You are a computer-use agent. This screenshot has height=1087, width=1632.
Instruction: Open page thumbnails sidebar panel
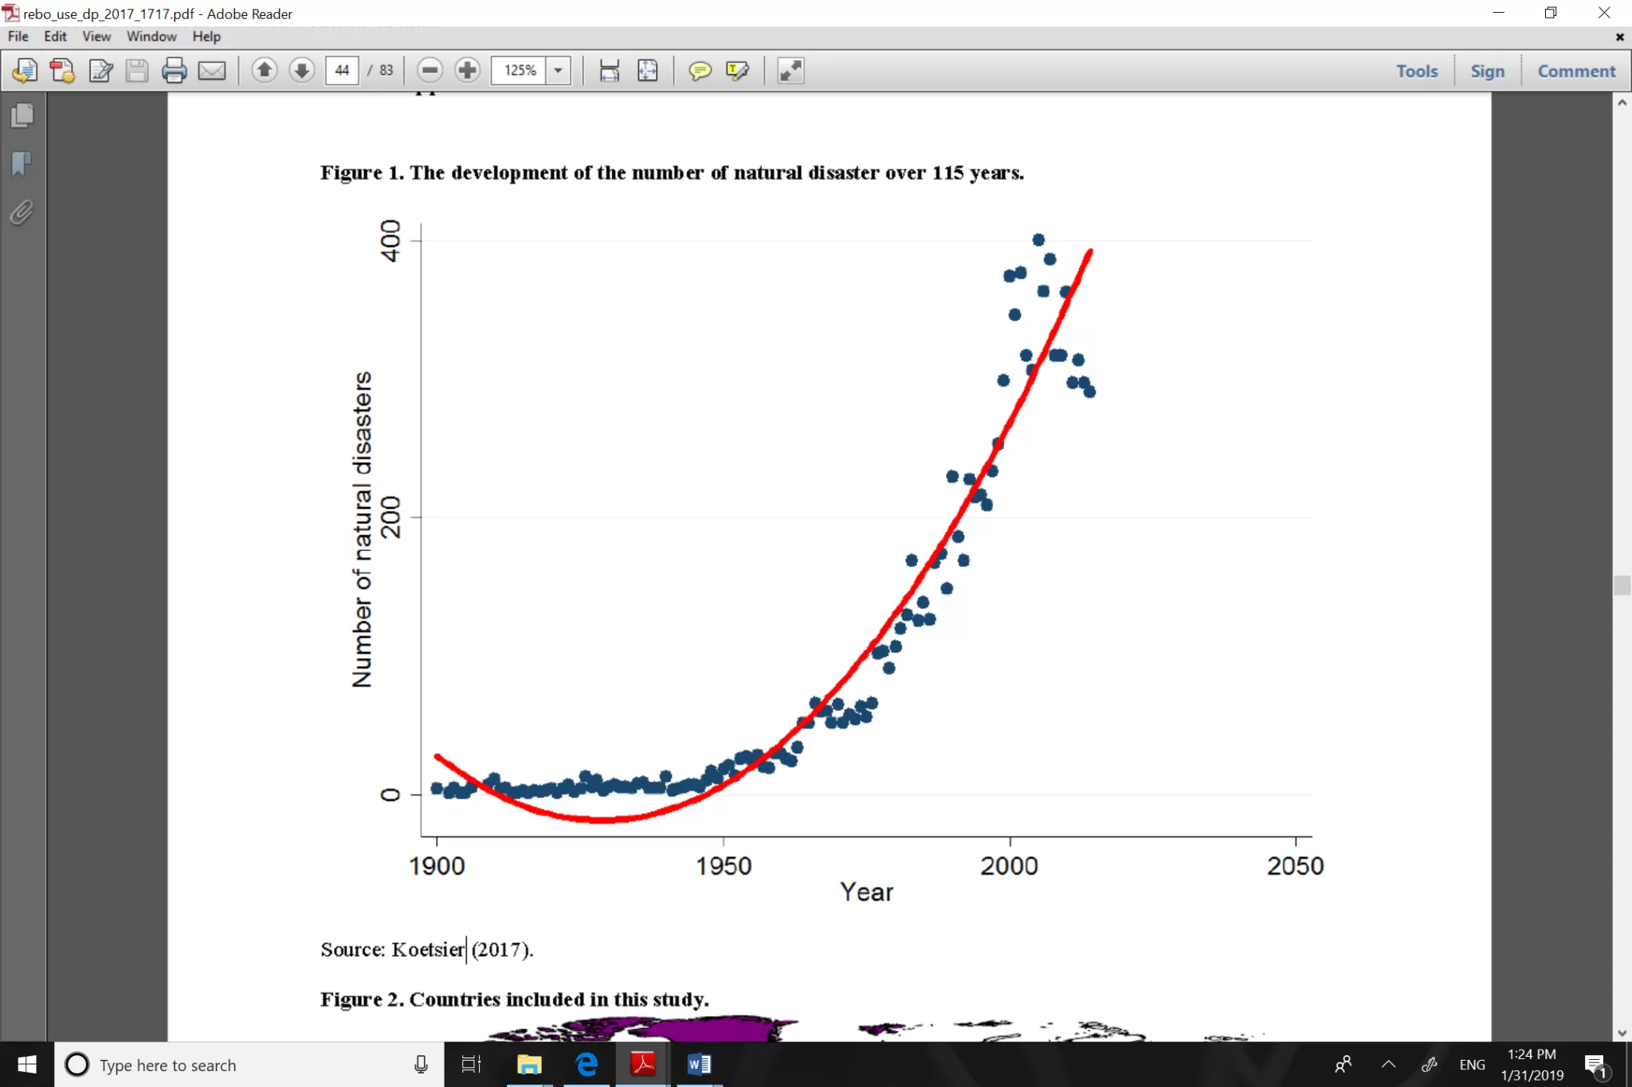point(22,116)
